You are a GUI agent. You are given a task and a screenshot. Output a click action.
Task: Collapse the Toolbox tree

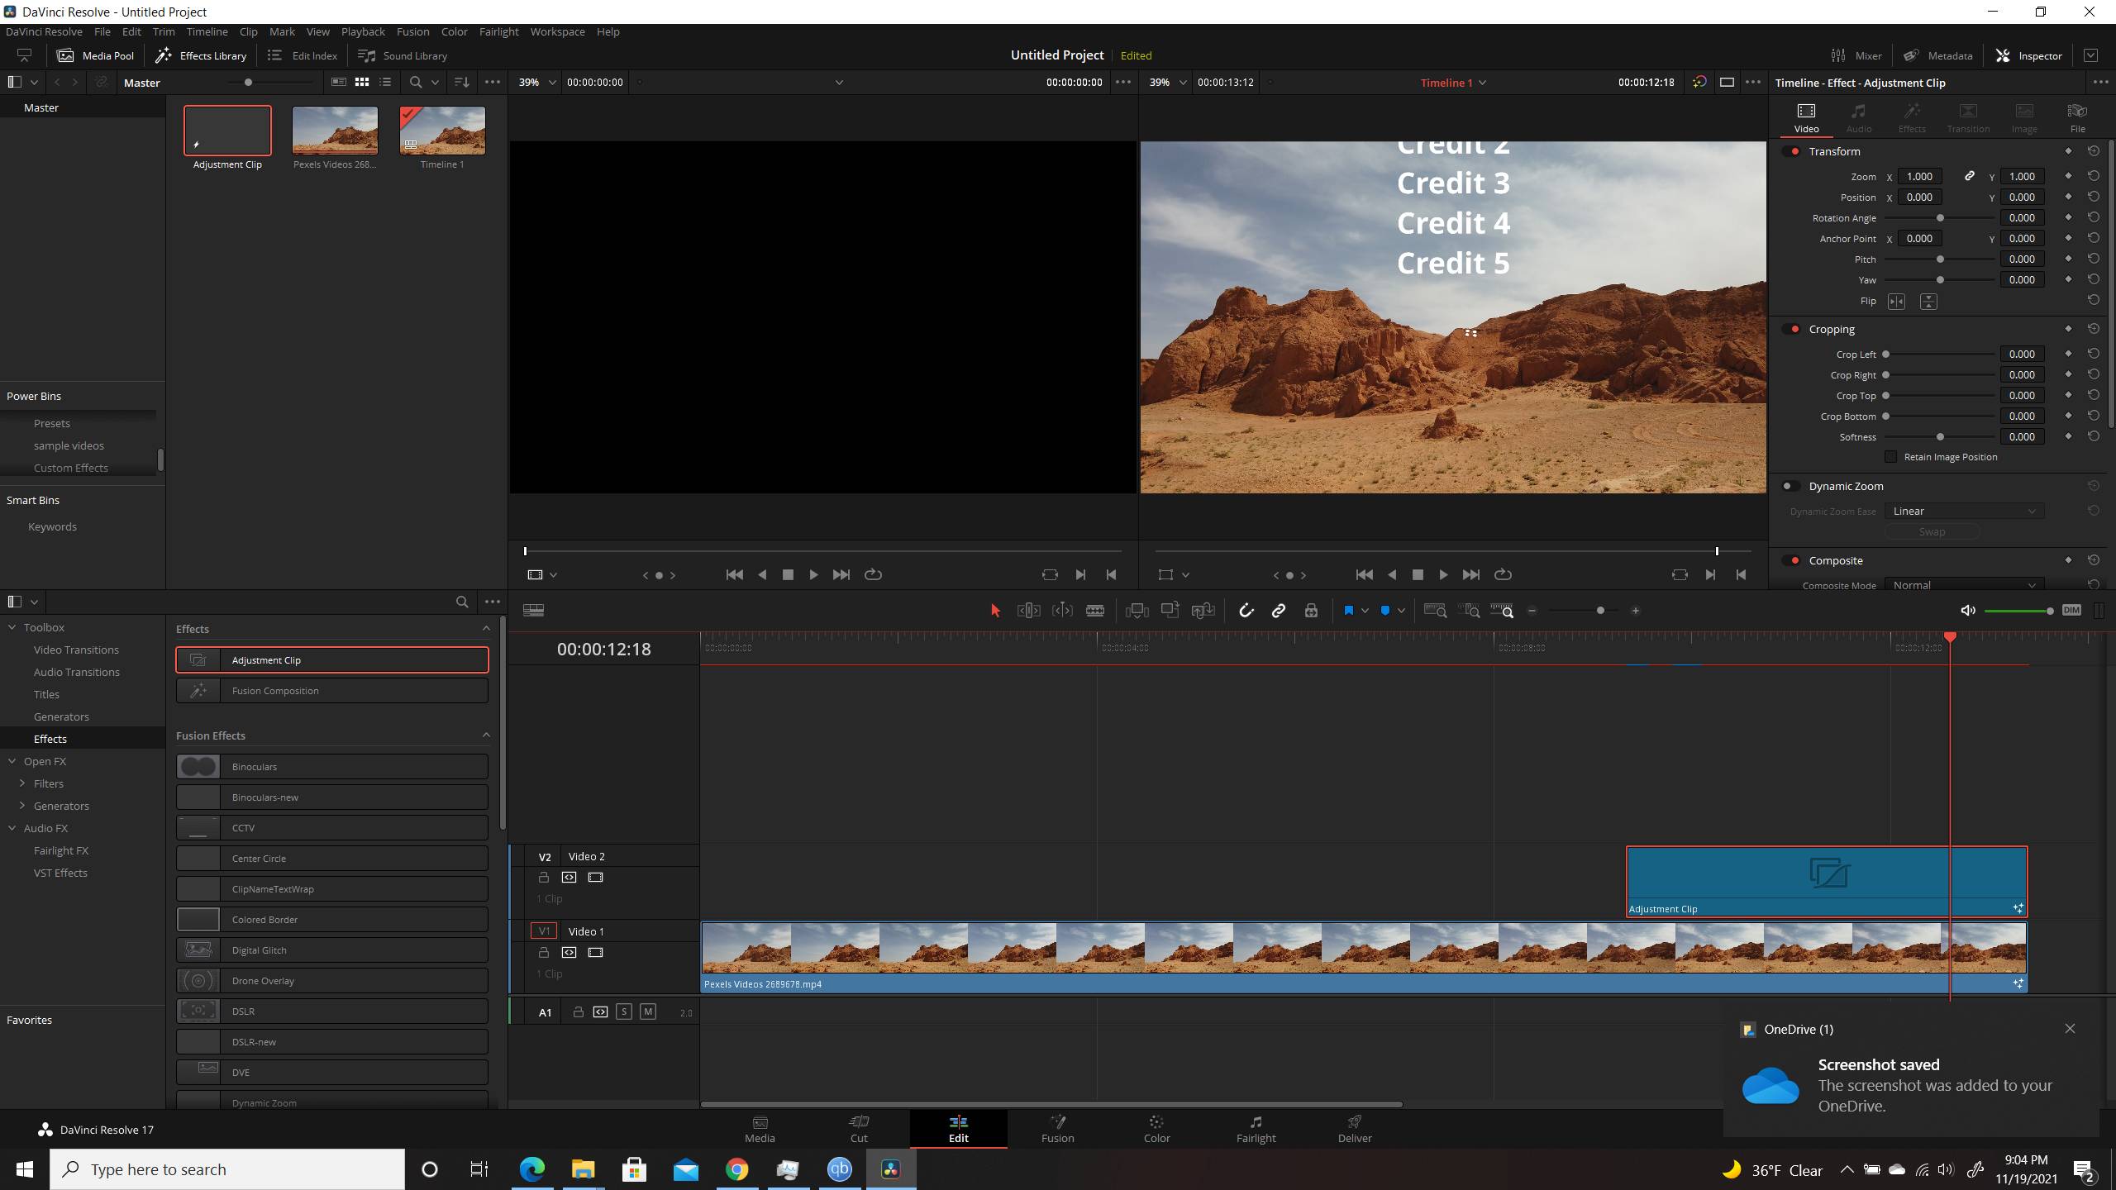click(12, 628)
